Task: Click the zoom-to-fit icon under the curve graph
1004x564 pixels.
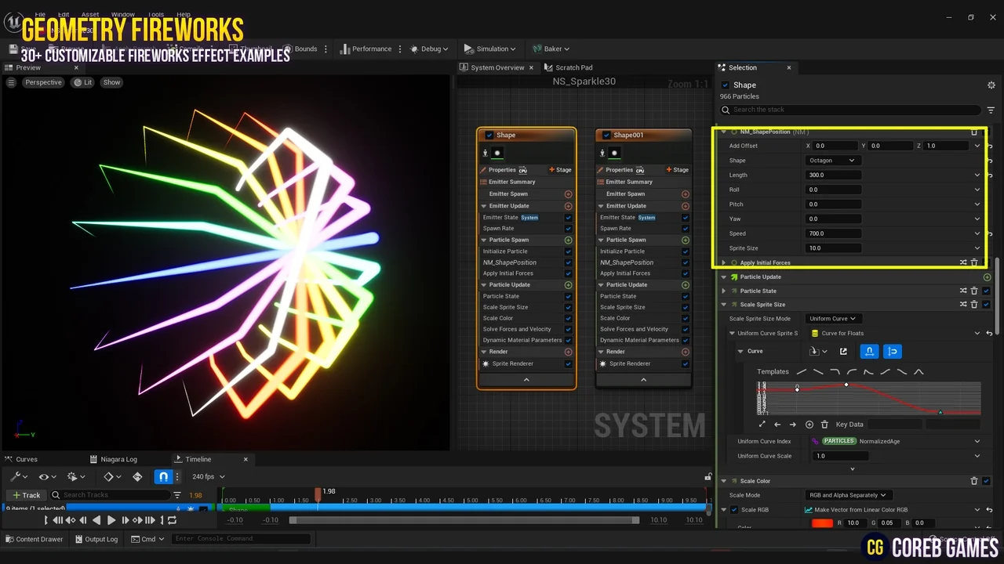Action: click(761, 425)
